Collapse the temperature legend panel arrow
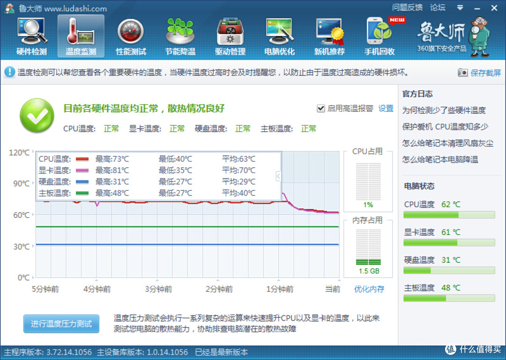 point(278,176)
